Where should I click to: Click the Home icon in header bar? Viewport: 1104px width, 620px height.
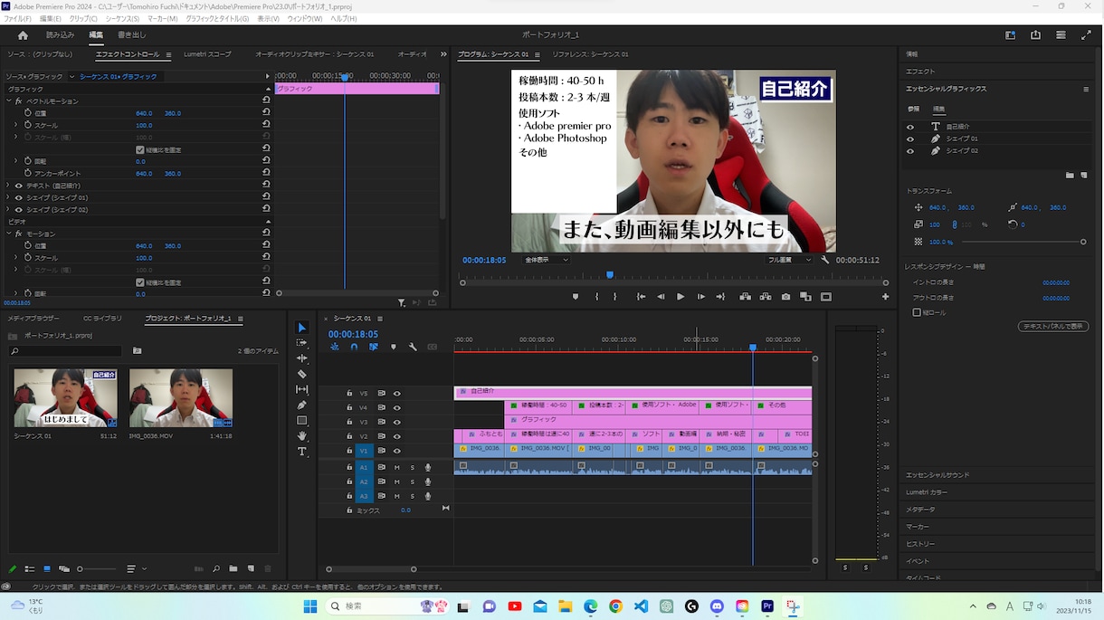[x=23, y=35]
